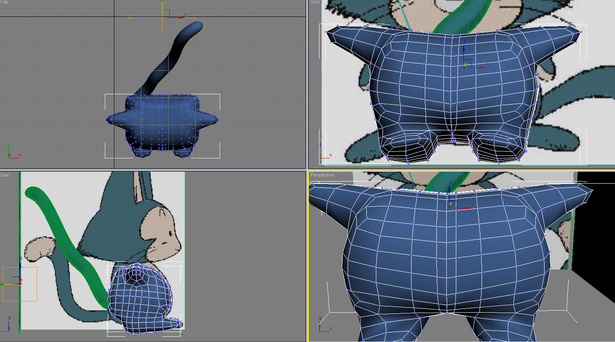
Task: Click the red X-axis gizmo handle in Perspective viewport
Action: click(x=464, y=207)
